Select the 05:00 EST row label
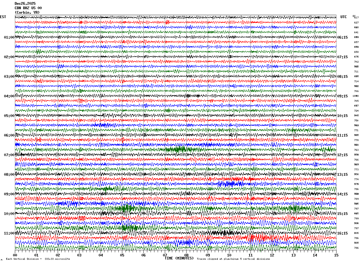Viewport: 360px width, 263px height. point(9,116)
